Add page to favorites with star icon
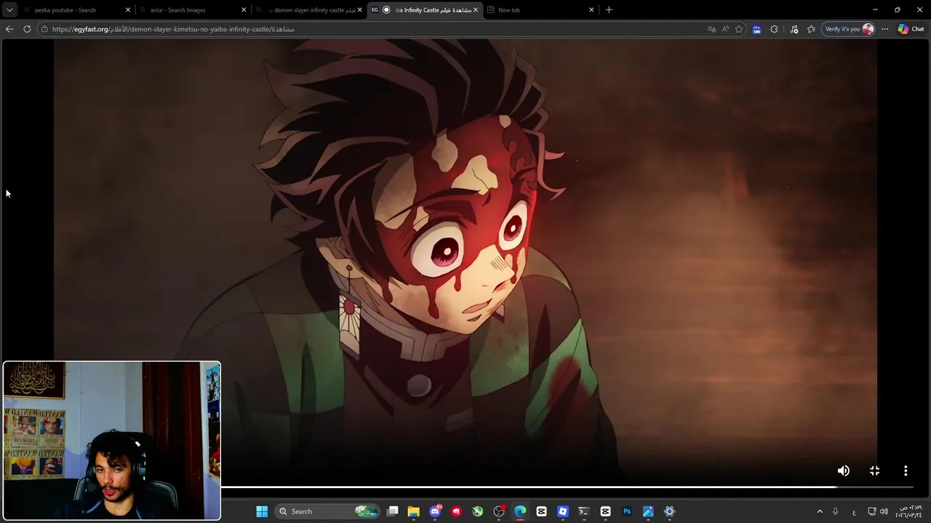 click(x=739, y=29)
